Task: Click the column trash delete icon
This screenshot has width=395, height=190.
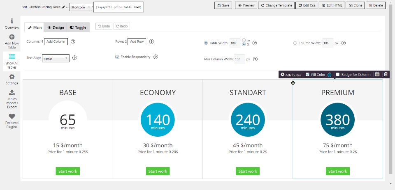Action: 386,74
